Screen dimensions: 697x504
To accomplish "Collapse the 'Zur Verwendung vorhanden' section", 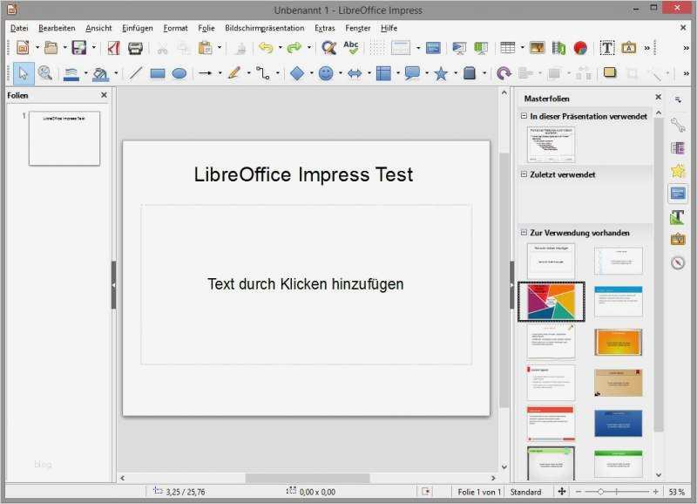I will [524, 233].
